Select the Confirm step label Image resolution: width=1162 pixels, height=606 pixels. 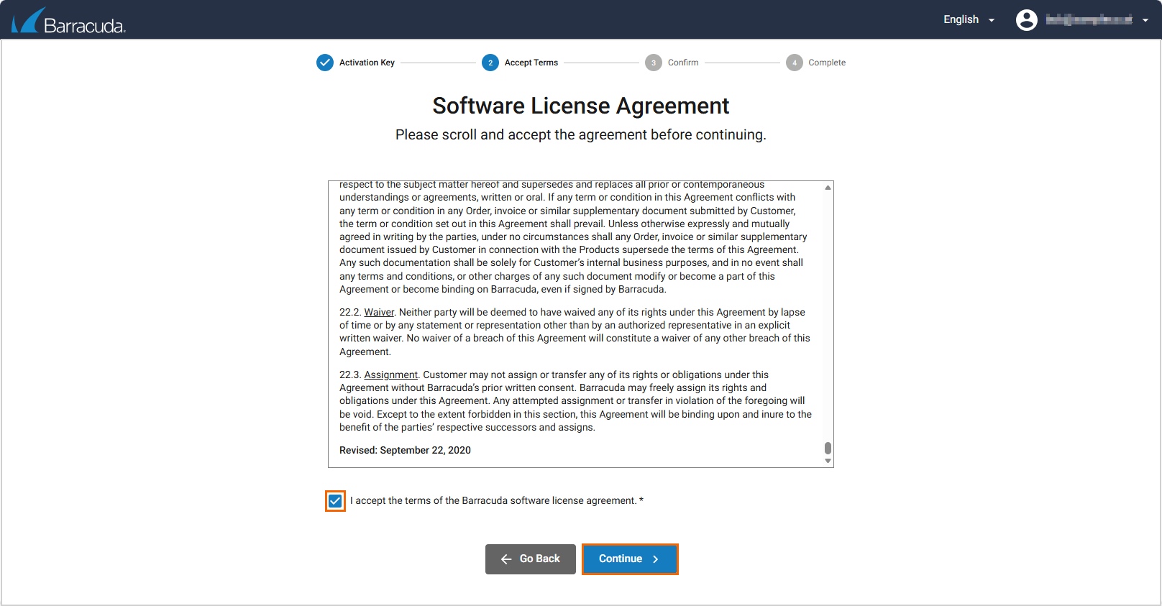(x=683, y=63)
